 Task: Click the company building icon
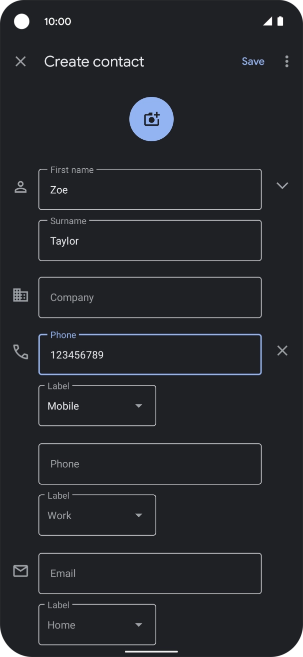(x=20, y=295)
